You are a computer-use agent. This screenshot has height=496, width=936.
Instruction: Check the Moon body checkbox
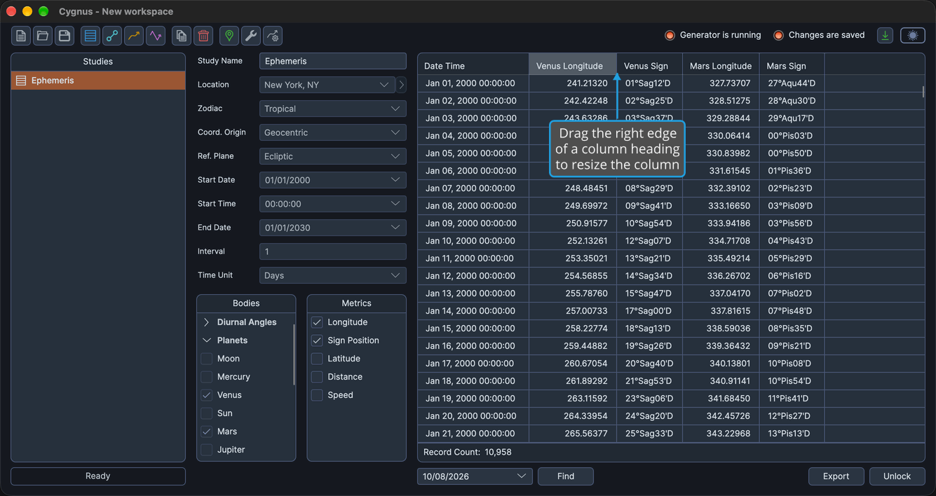(x=207, y=359)
